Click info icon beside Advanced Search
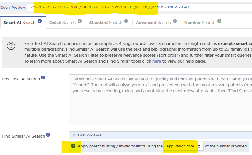The width and height of the screenshot is (252, 155). [x=175, y=21]
